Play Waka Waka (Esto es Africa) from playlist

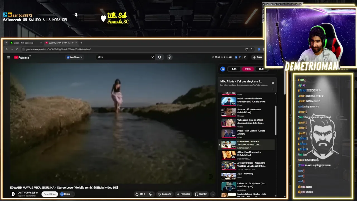pos(247,123)
